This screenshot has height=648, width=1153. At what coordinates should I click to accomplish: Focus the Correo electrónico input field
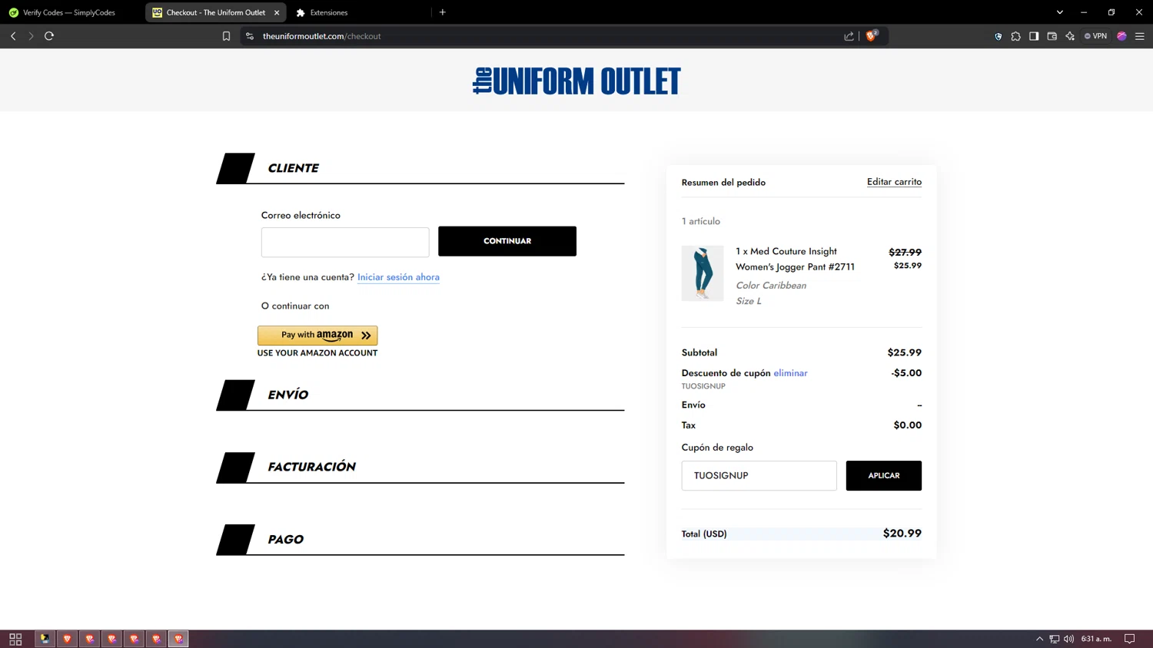tap(345, 242)
